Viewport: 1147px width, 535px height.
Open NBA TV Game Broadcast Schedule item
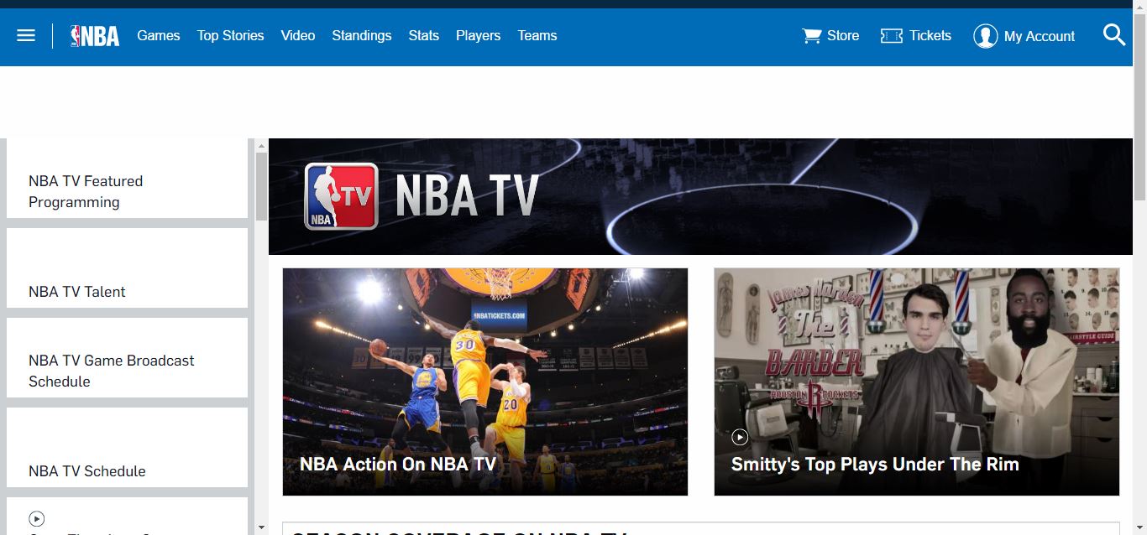(x=128, y=357)
